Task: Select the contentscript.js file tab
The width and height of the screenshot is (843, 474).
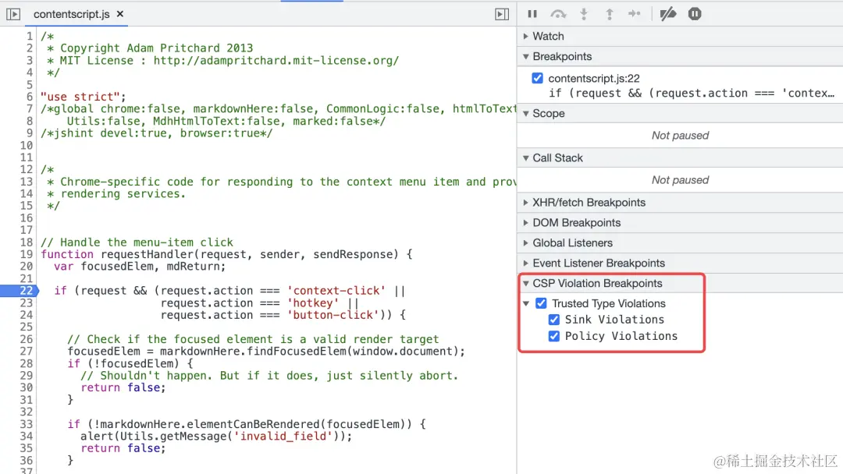Action: 72,14
